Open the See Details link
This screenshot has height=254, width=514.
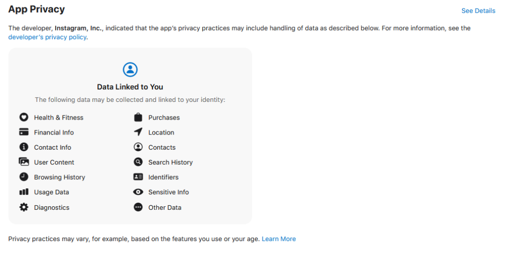click(x=478, y=11)
